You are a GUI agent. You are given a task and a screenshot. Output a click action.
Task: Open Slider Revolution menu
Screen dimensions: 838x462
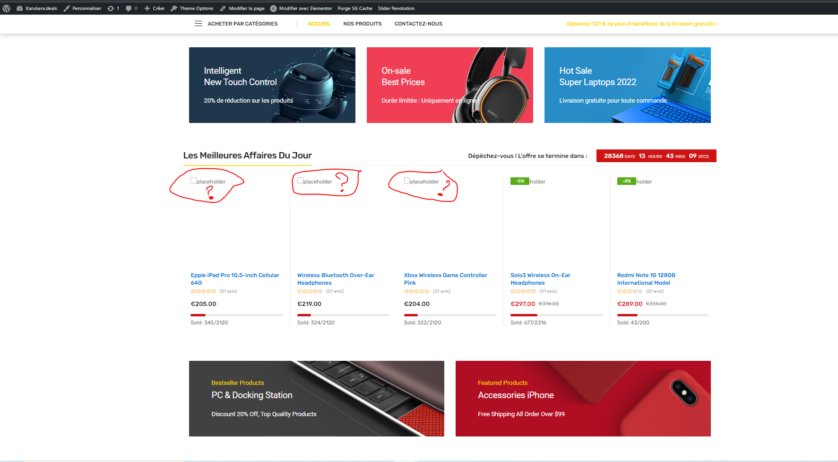click(396, 8)
